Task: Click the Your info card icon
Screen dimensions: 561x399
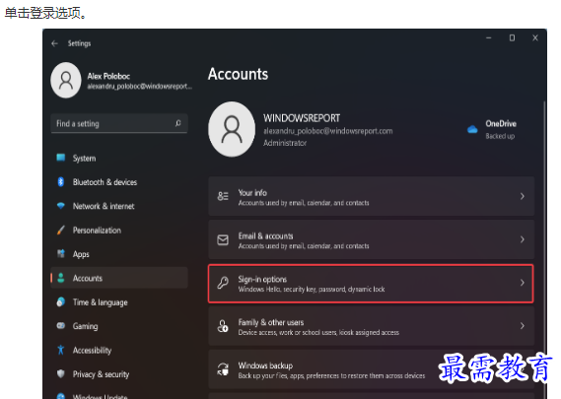Action: click(x=223, y=196)
